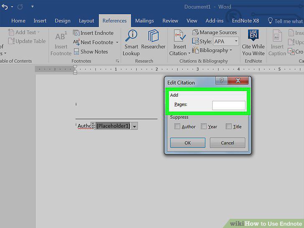Click the Manage Sources icon
This screenshot has height=228, width=304.
coord(195,32)
